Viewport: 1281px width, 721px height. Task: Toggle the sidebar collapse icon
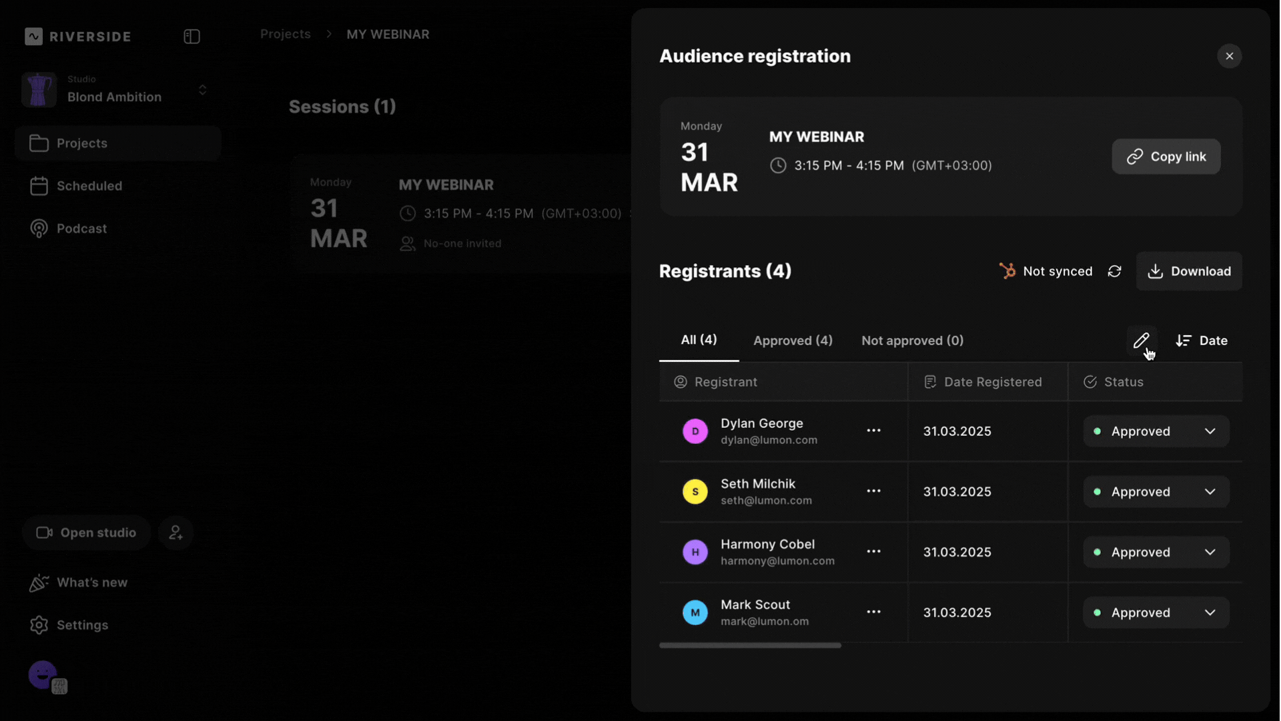[191, 36]
